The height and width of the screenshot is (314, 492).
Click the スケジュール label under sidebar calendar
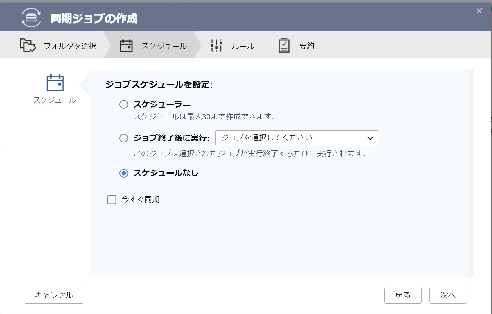55,100
